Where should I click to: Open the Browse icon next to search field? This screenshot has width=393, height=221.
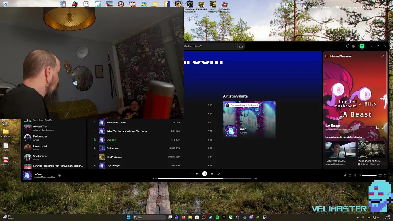pyautogui.click(x=241, y=46)
